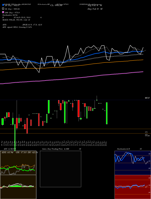This screenshot has height=199, width=151.
Task: Click the 'Avg Vol: 0 M' label
Action: [95, 5]
